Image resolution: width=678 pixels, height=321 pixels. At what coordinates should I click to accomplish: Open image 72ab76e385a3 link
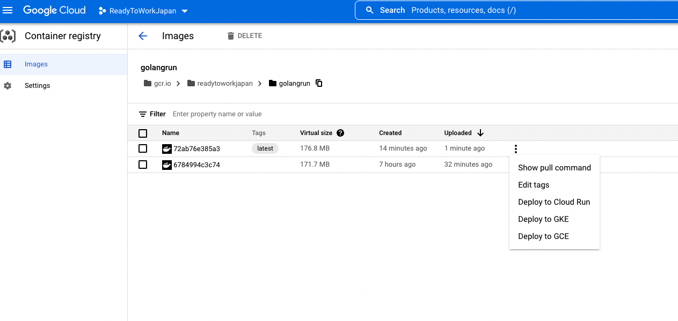point(196,149)
